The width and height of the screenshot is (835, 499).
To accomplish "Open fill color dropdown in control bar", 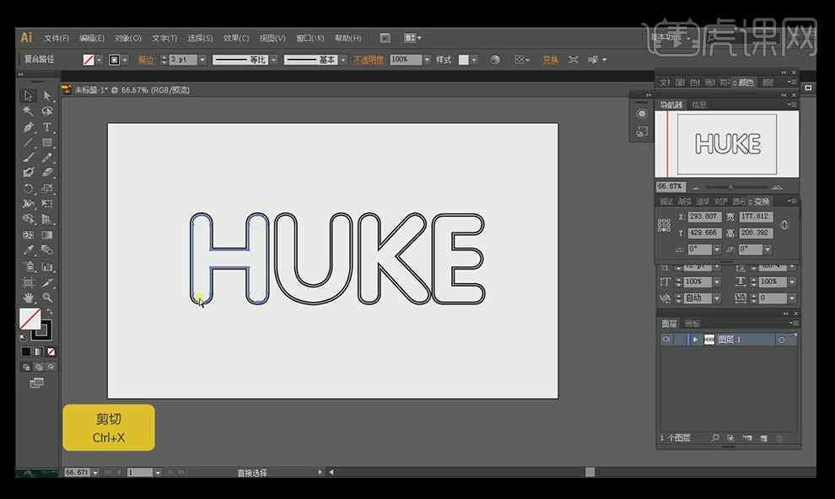I will pyautogui.click(x=99, y=60).
